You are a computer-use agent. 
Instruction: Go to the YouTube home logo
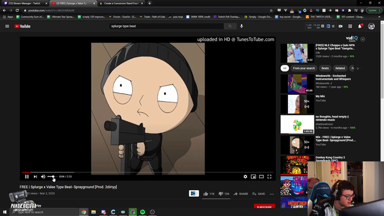pos(23,26)
